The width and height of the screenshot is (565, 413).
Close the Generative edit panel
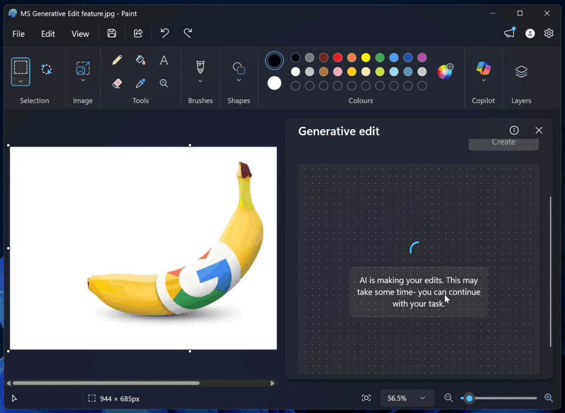[x=539, y=130]
